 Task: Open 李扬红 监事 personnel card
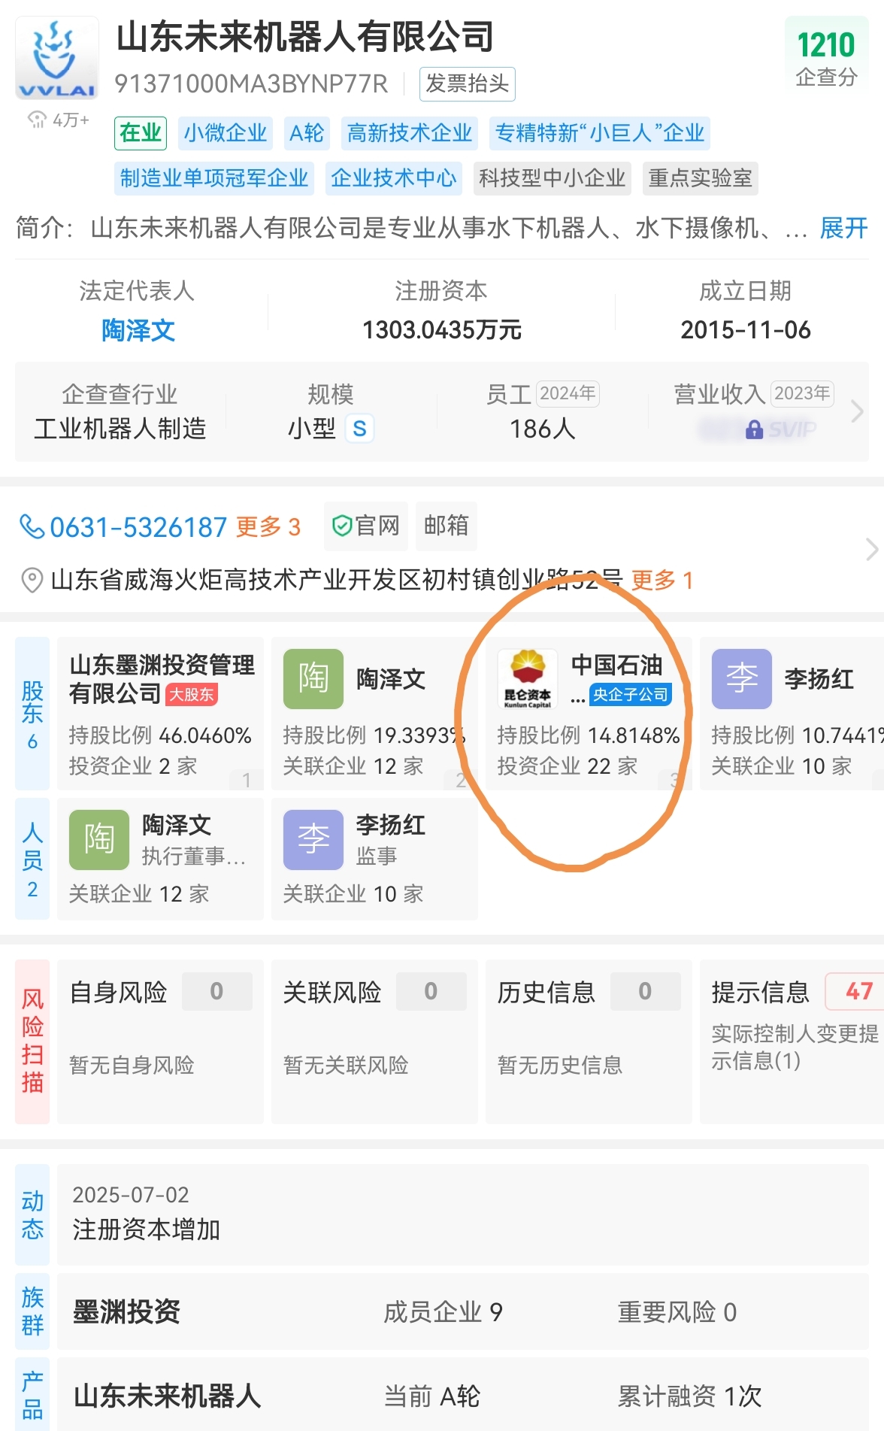(374, 859)
